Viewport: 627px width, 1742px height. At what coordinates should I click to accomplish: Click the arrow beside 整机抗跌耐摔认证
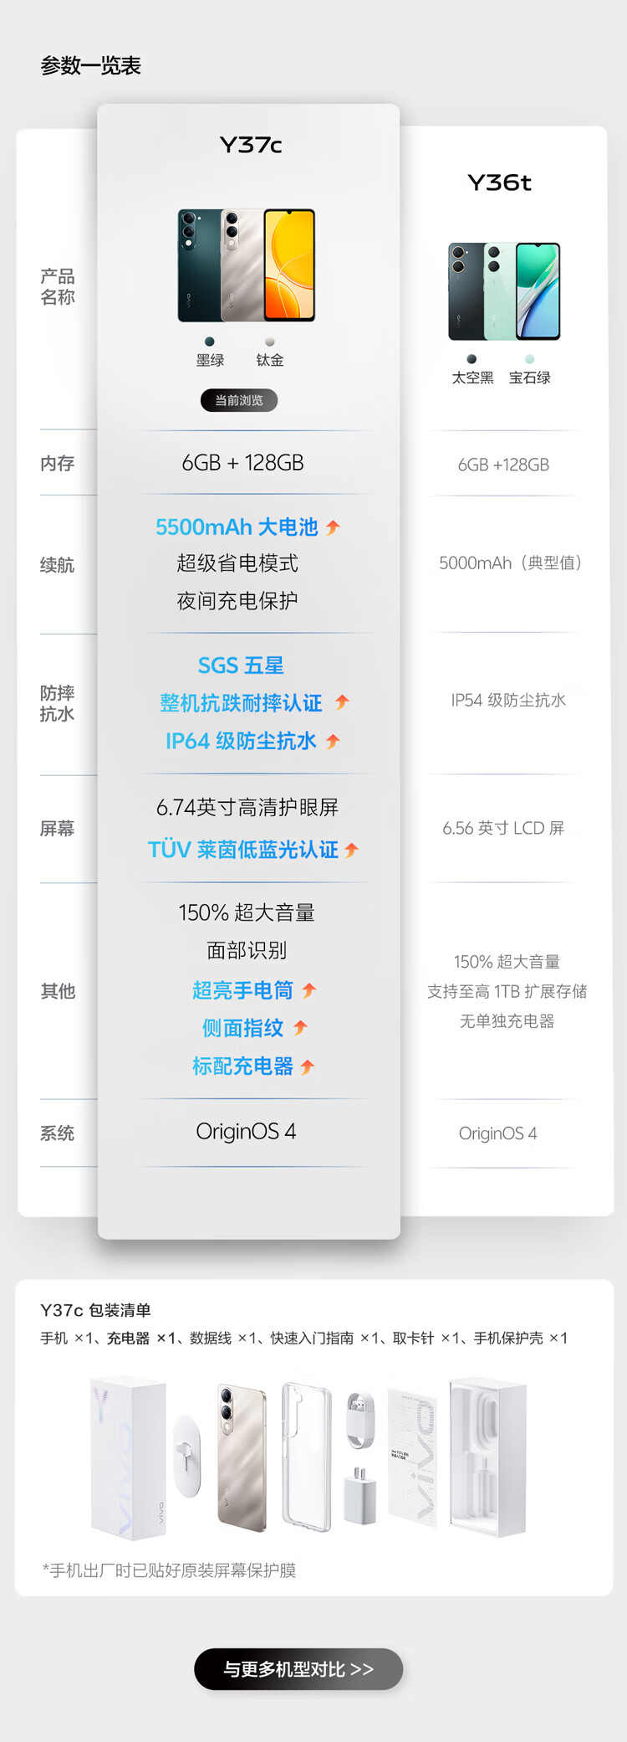point(341,702)
